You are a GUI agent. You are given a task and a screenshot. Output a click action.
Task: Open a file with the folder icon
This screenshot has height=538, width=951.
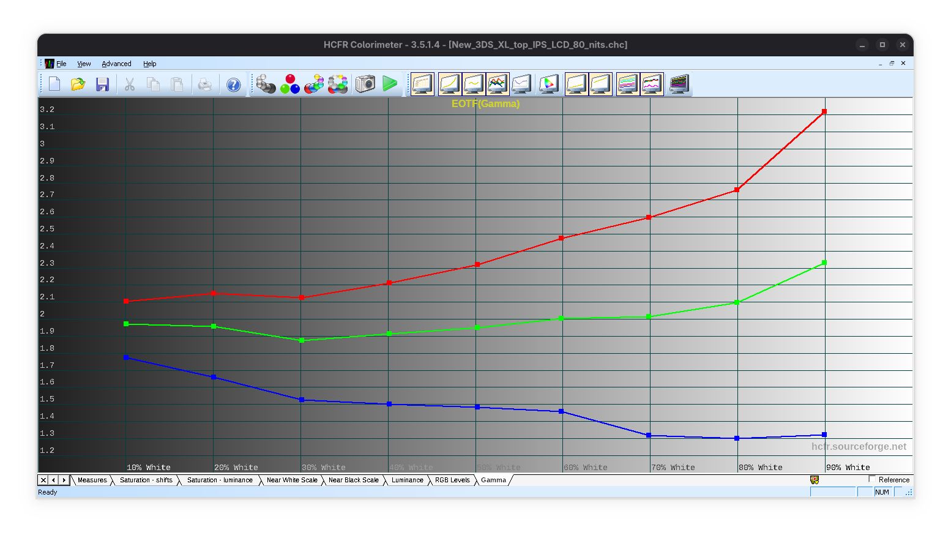78,84
